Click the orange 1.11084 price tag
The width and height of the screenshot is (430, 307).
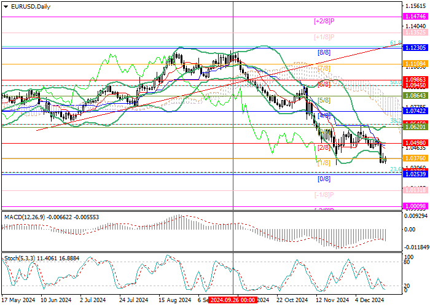415,63
